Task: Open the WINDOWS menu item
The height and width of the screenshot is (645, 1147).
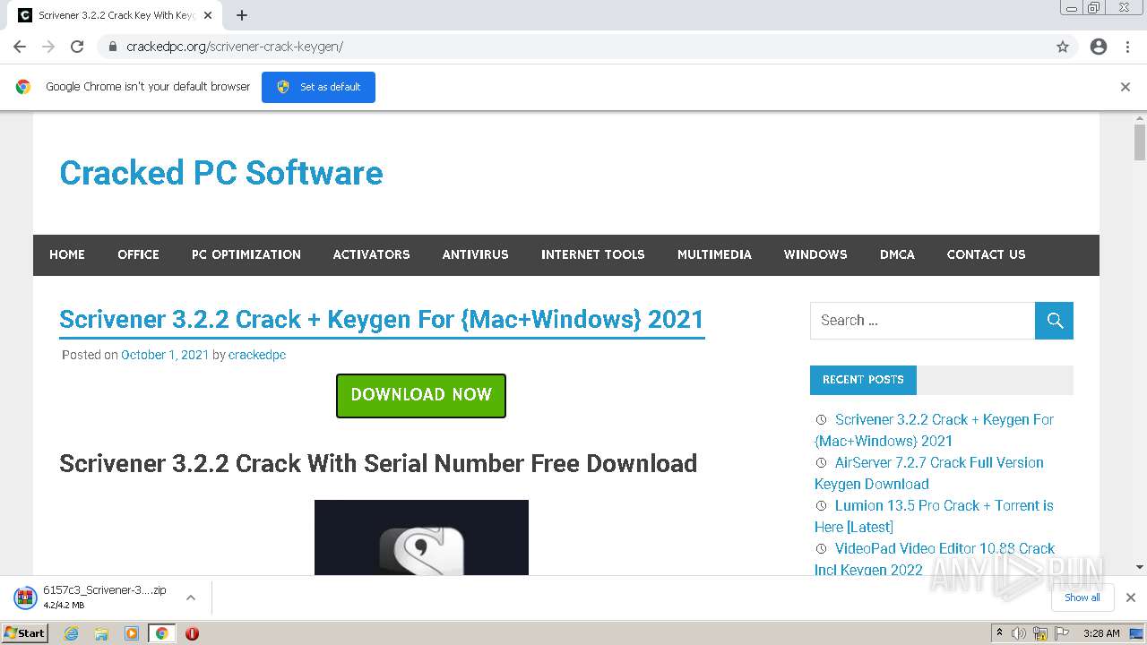Action: click(815, 254)
